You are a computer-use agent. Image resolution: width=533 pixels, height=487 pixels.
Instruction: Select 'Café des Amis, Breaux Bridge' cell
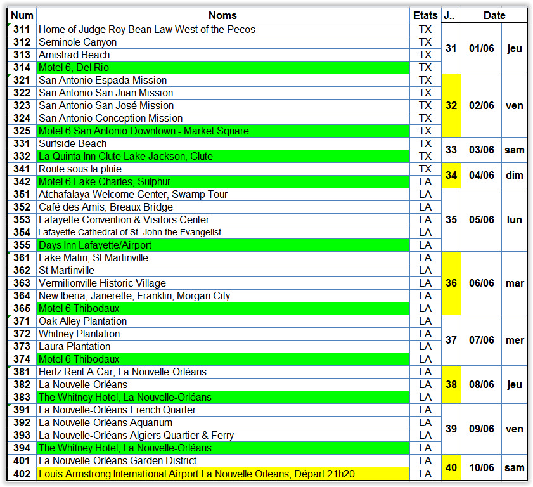tap(223, 207)
